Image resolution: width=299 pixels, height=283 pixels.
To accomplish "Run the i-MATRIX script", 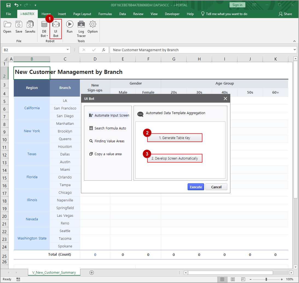I will 70,27.
